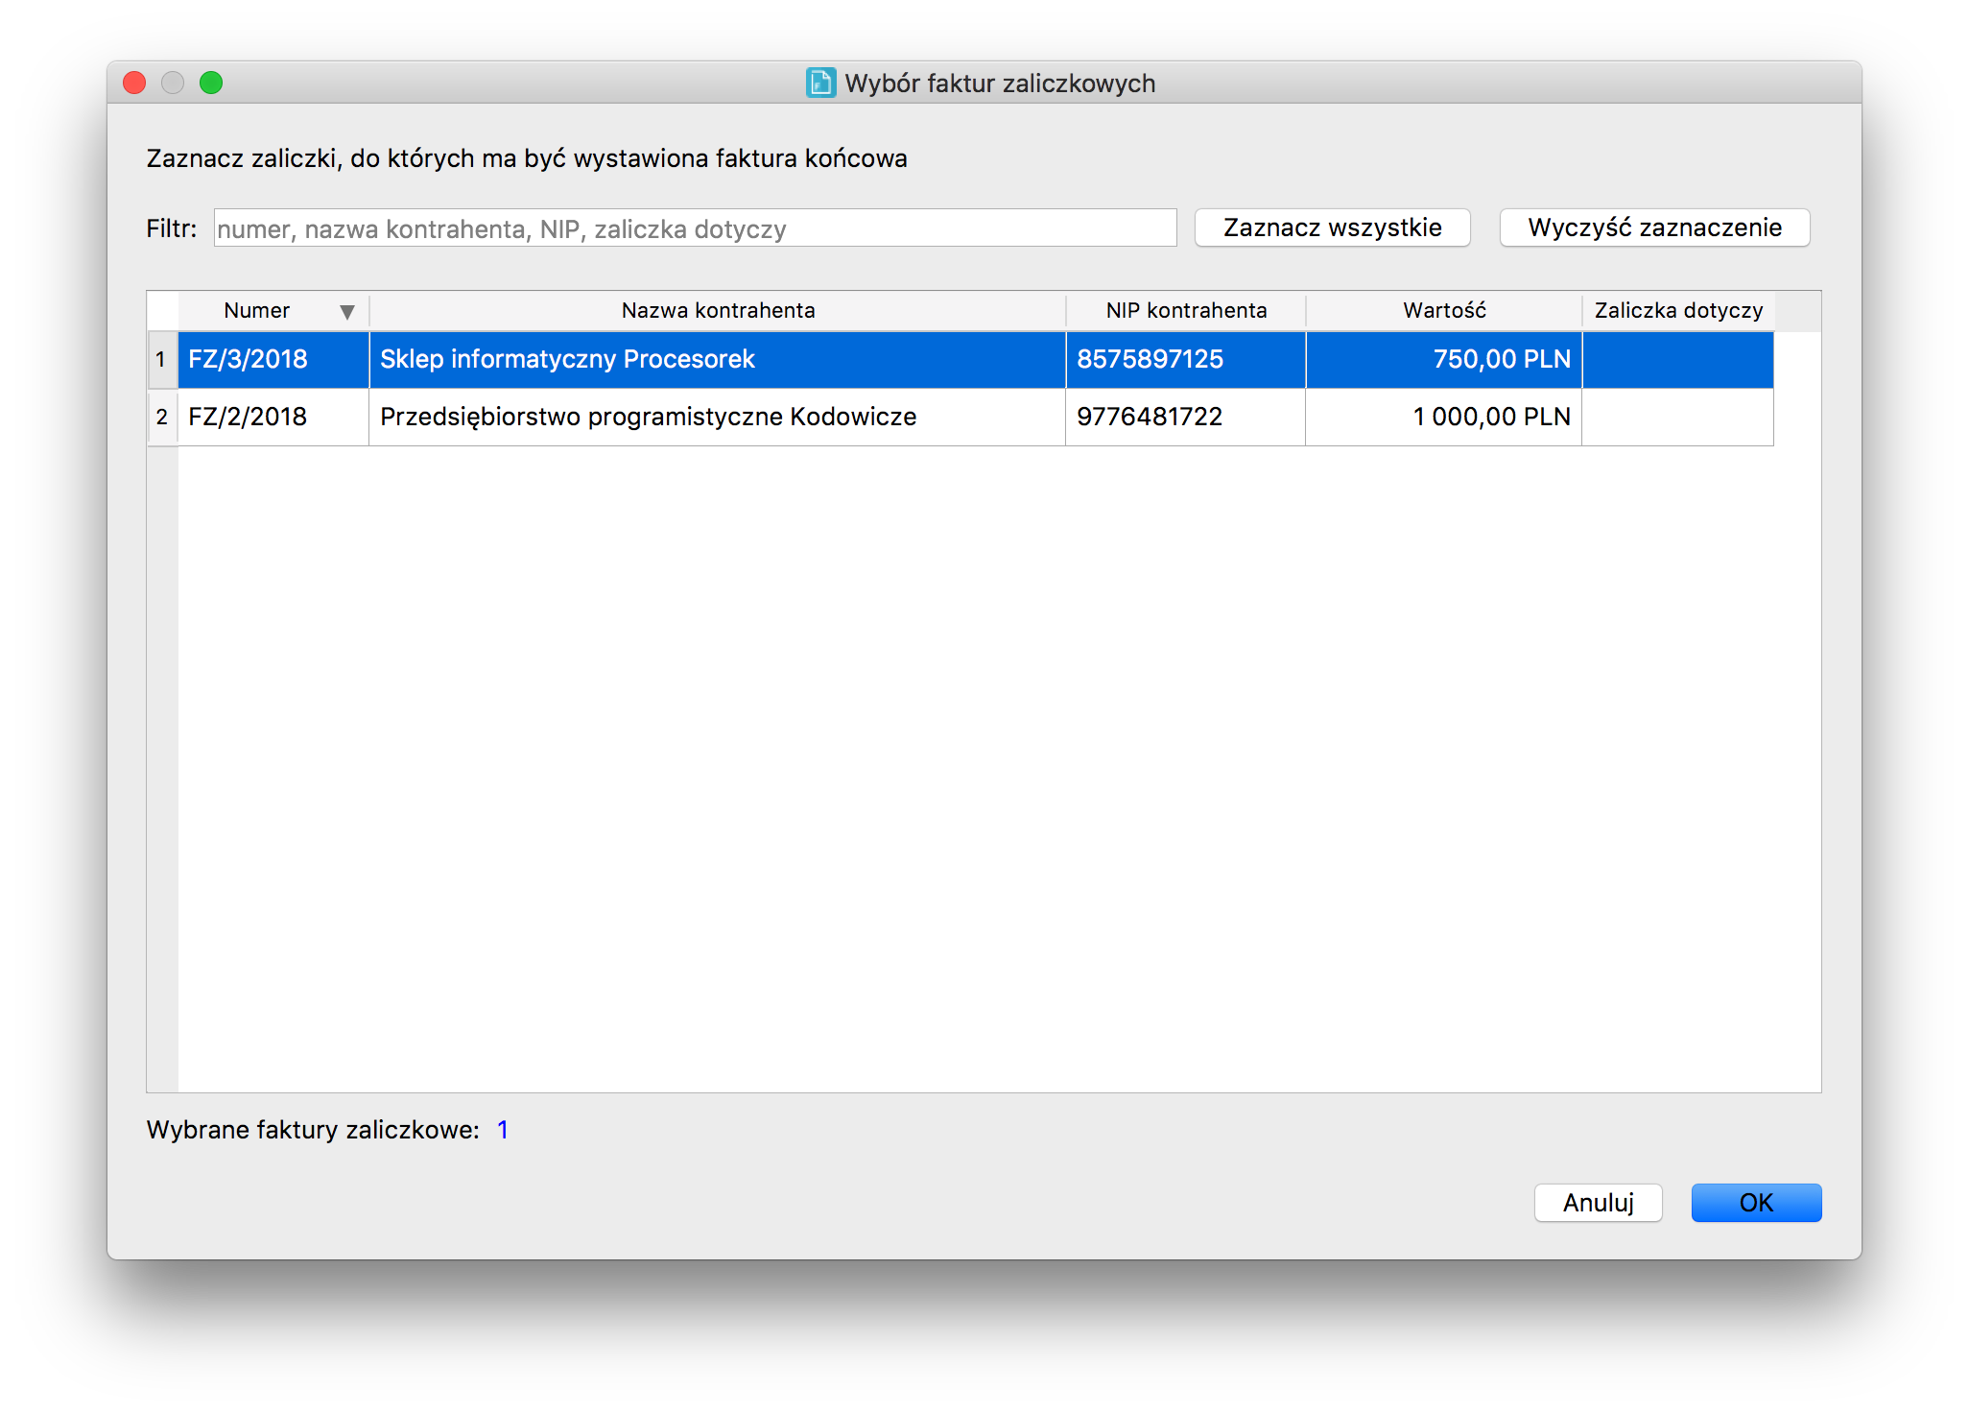Click the Wyczyść zaznaczenie button
The width and height of the screenshot is (1969, 1413).
coord(1654,228)
